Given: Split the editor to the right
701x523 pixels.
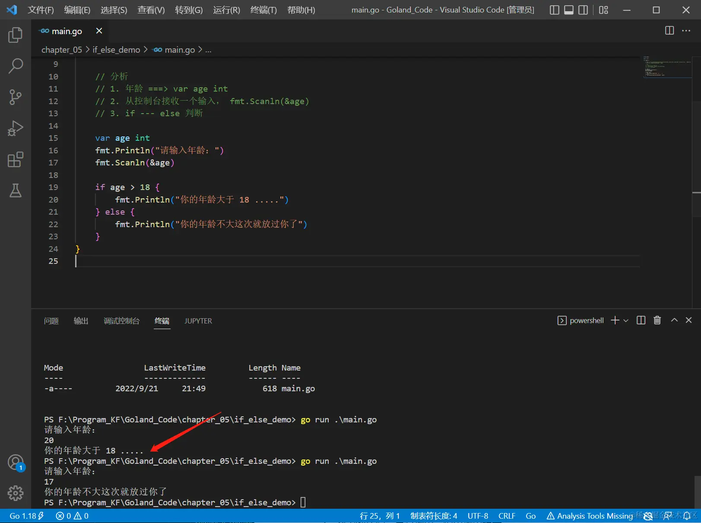Looking at the screenshot, I should 669,30.
